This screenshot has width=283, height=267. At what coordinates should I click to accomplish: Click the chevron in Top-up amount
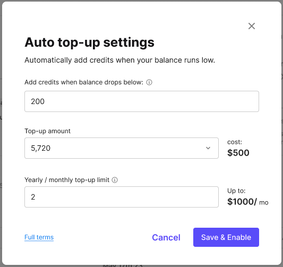(208, 148)
